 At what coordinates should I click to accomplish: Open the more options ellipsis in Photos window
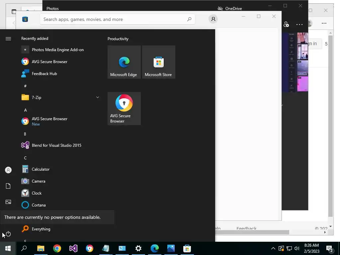299,25
